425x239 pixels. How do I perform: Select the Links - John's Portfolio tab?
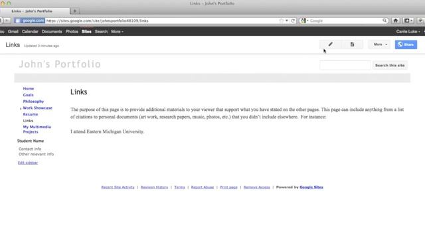(35, 11)
